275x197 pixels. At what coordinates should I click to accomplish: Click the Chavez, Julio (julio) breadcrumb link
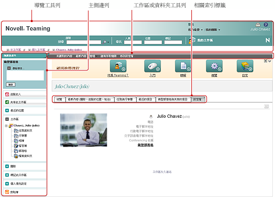click(69, 50)
